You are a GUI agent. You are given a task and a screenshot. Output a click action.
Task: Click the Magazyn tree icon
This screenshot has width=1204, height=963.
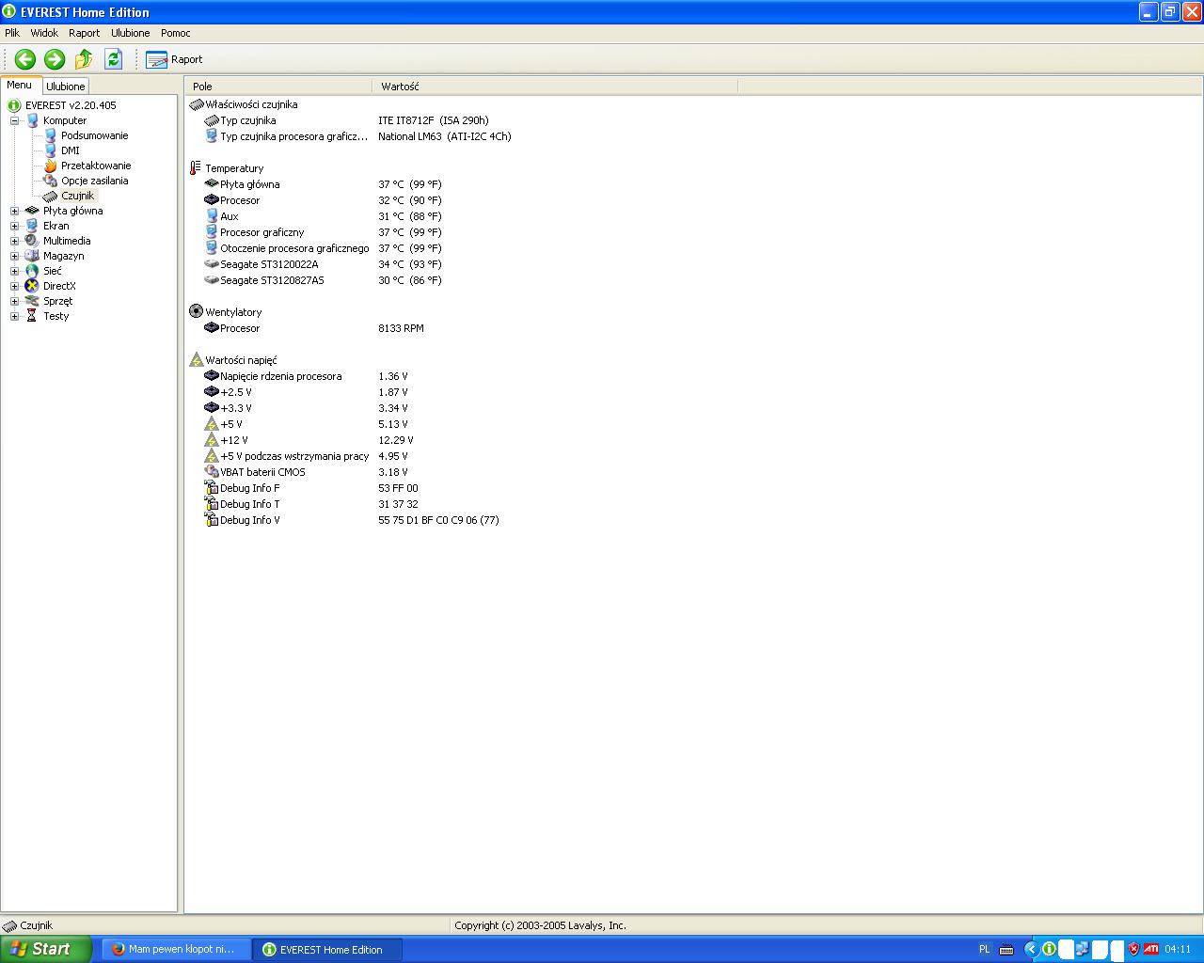32,256
